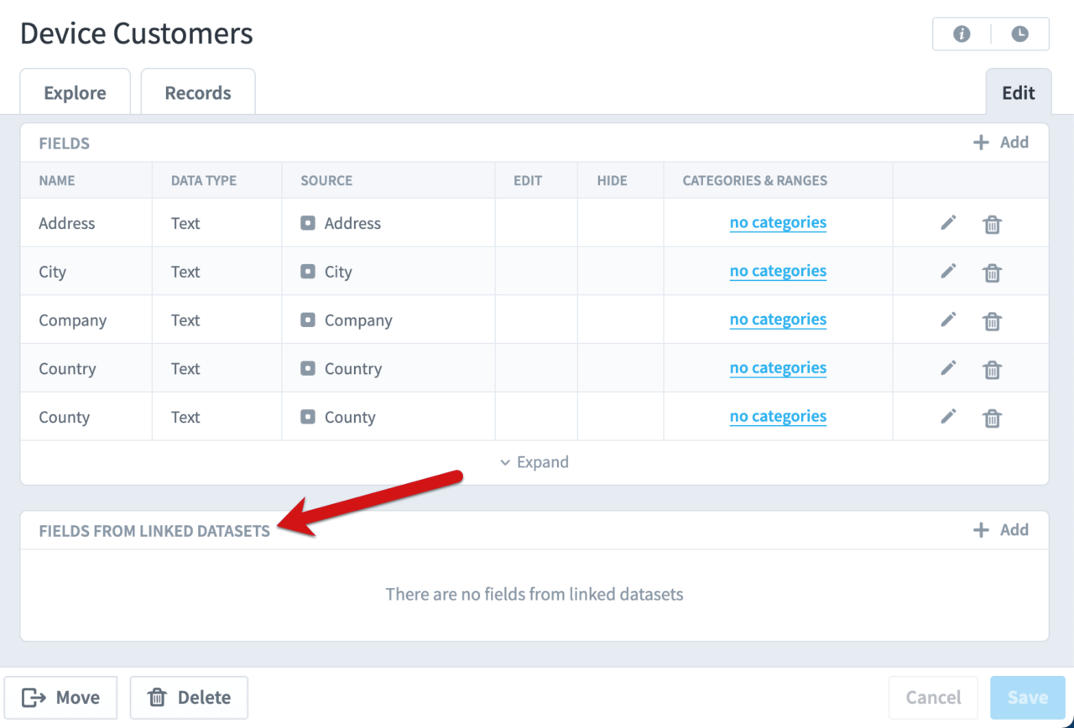Screen dimensions: 1074x728
Task: Expand the full list of fields
Action: coord(534,462)
